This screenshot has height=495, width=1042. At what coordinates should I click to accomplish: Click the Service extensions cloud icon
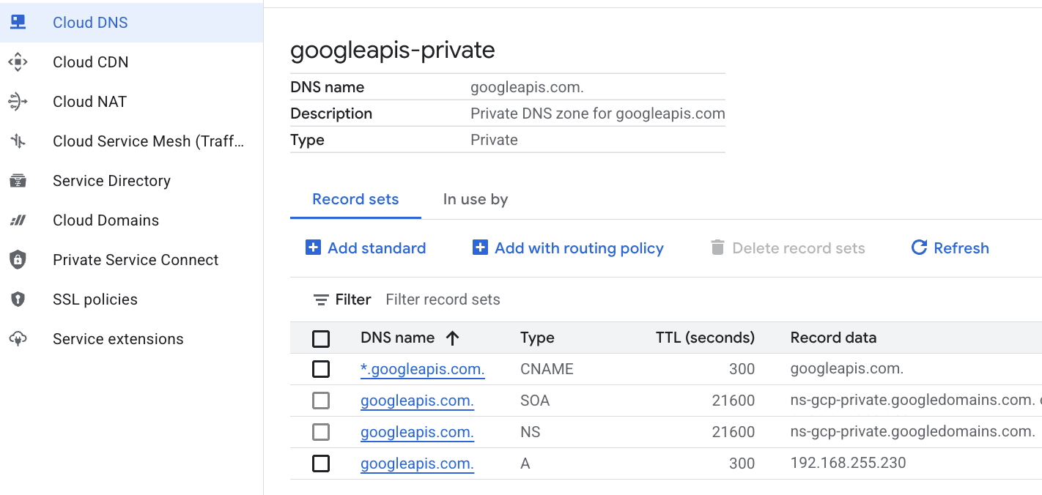(18, 339)
